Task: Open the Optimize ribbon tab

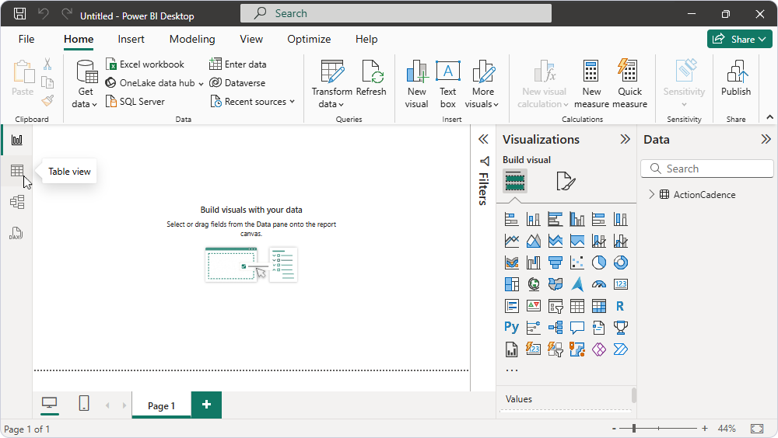Action: click(309, 39)
